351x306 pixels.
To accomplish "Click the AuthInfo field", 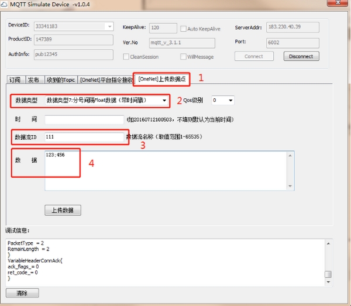I will 74,54.
